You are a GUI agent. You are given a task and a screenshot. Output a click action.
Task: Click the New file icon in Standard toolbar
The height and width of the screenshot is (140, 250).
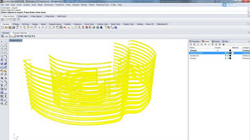2,27
